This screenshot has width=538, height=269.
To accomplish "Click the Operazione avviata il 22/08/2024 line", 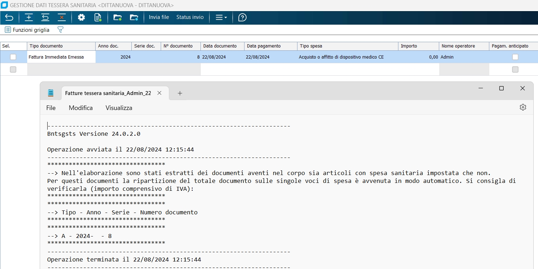I will 121,149.
